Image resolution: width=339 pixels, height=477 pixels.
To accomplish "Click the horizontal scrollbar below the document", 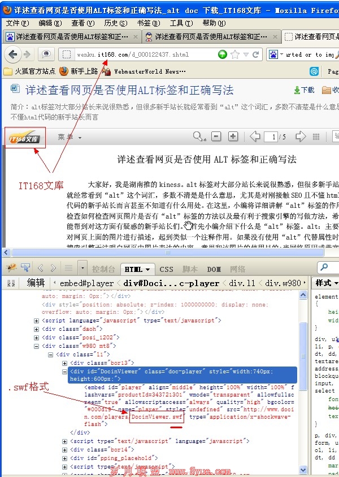I will [x=168, y=252].
